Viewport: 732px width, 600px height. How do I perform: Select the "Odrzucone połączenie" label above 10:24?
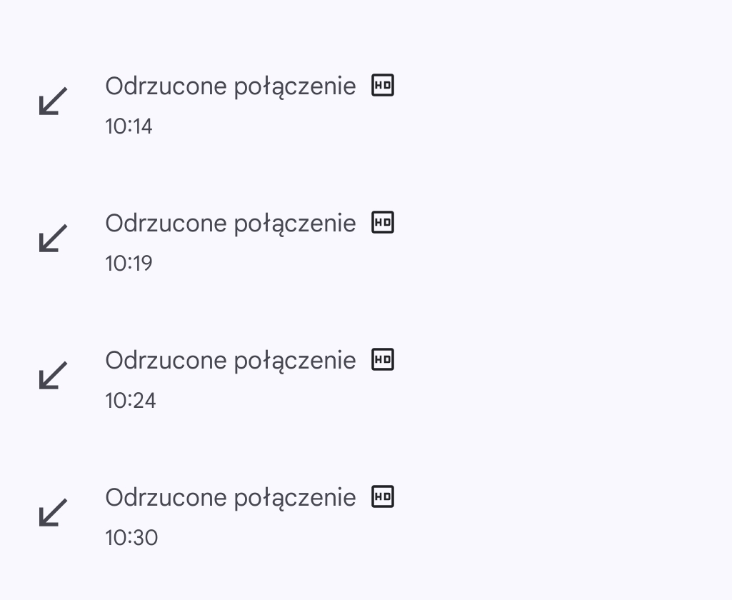point(230,361)
